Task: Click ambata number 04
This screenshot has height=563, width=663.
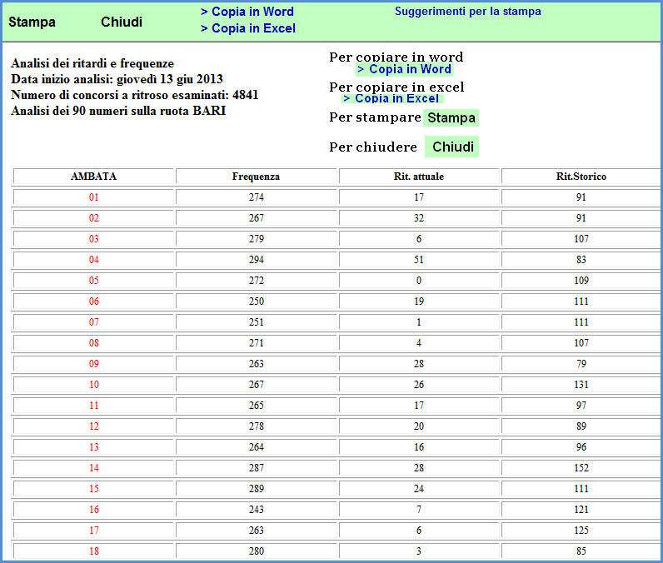Action: 94,260
